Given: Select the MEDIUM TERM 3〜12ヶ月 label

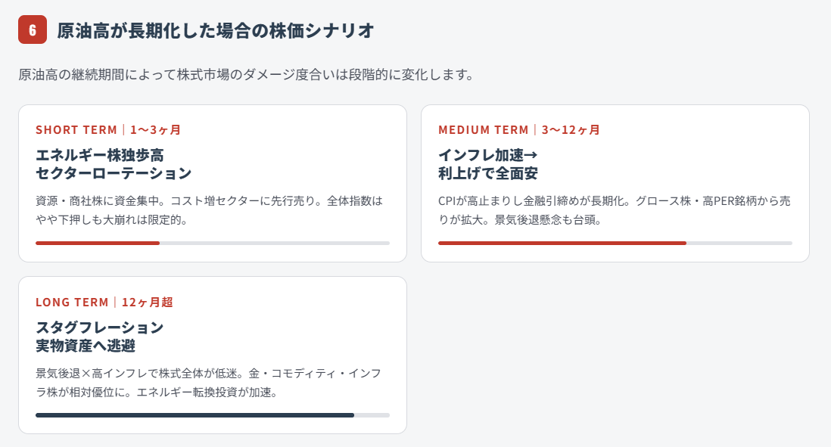Looking at the screenshot, I should (519, 129).
